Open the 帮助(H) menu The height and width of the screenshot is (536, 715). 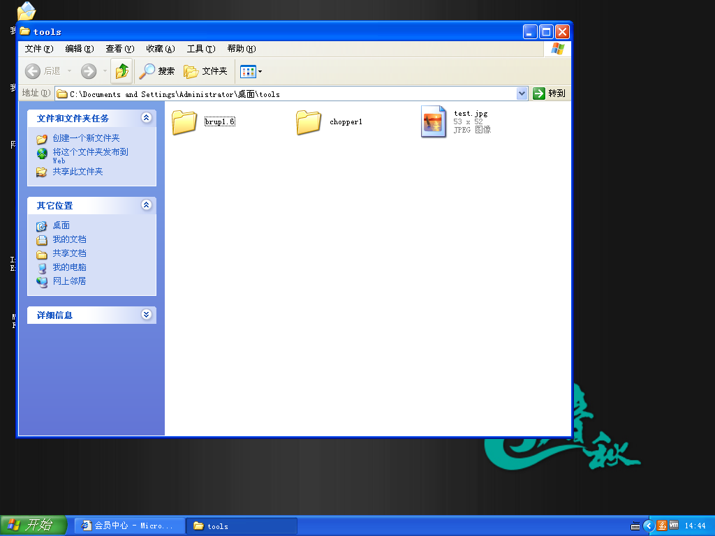click(242, 49)
